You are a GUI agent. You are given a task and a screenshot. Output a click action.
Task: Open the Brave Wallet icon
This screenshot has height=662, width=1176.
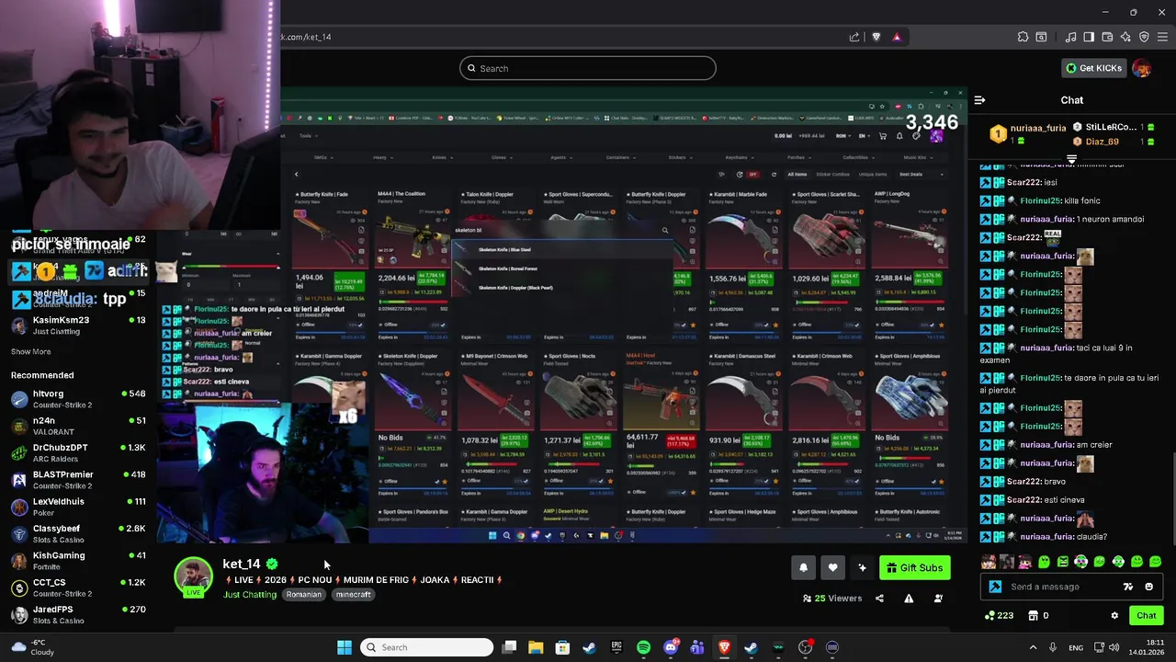(x=1107, y=37)
